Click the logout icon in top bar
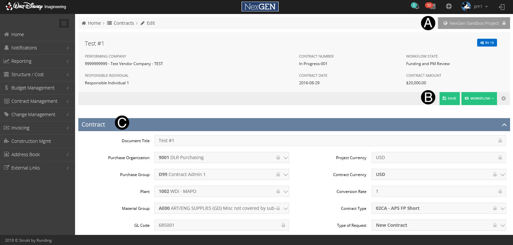This screenshot has height=245, width=513. [x=502, y=7]
